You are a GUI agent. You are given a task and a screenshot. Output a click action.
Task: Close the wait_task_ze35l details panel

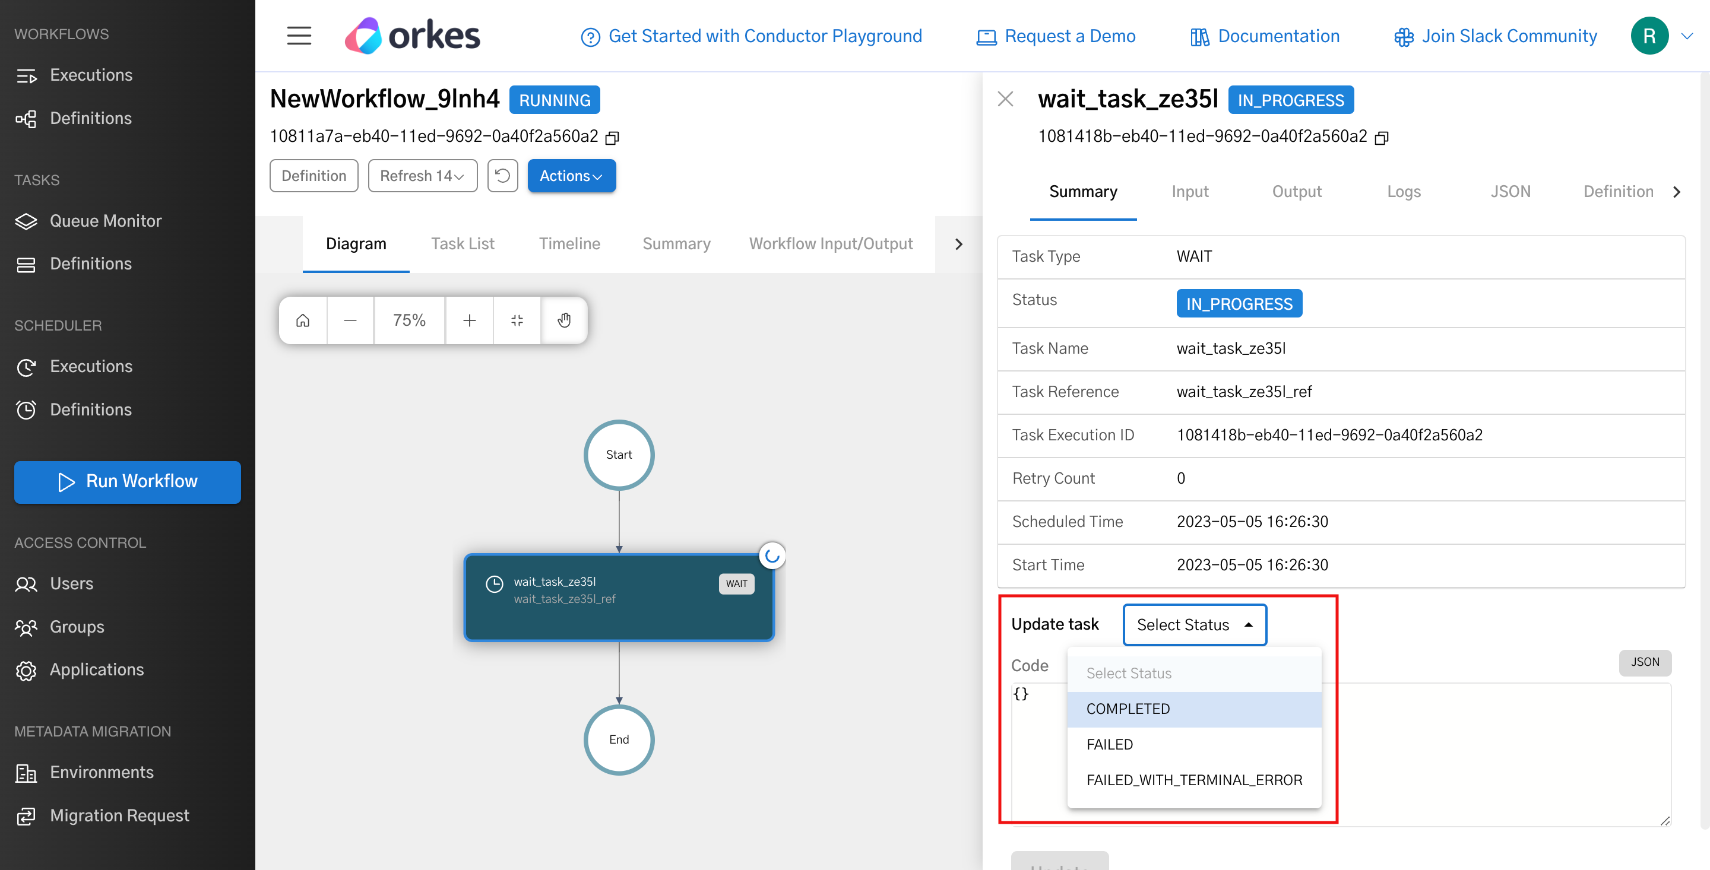[x=1005, y=98]
